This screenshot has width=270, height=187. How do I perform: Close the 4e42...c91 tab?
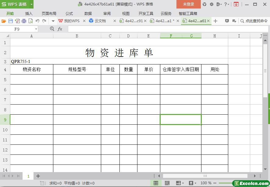point(145,21)
